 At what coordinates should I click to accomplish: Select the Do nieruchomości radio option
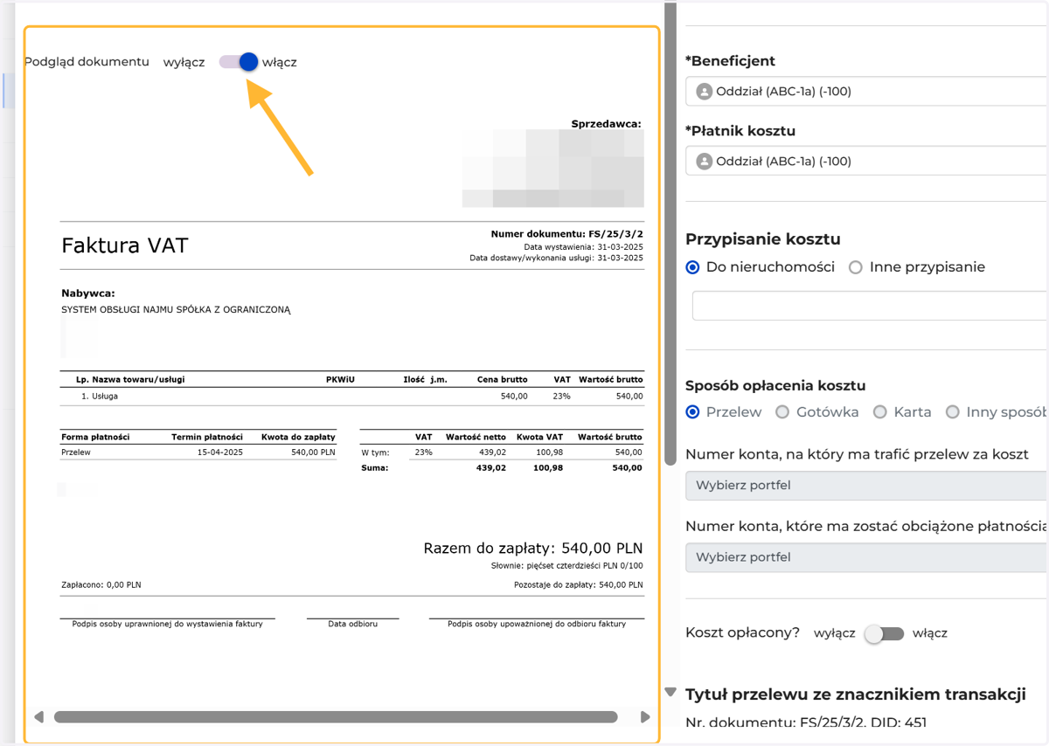[693, 267]
